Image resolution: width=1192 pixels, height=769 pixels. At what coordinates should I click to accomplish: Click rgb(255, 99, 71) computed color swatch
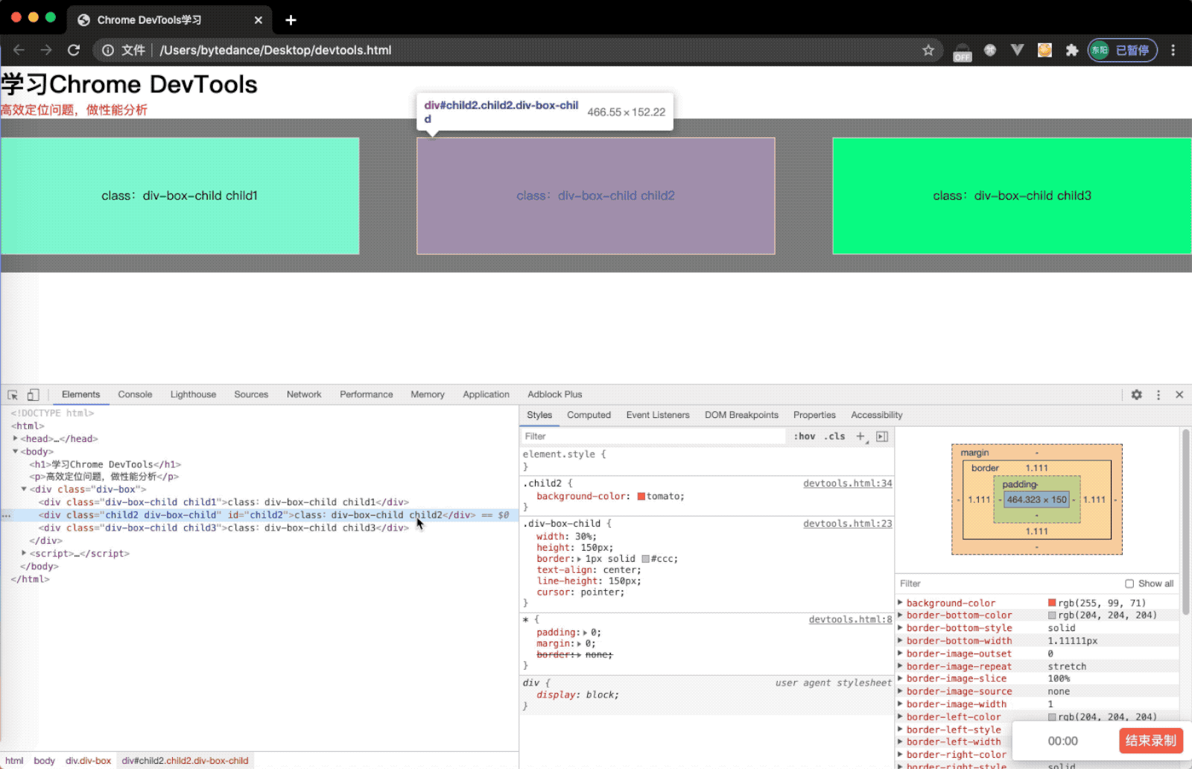[1052, 603]
